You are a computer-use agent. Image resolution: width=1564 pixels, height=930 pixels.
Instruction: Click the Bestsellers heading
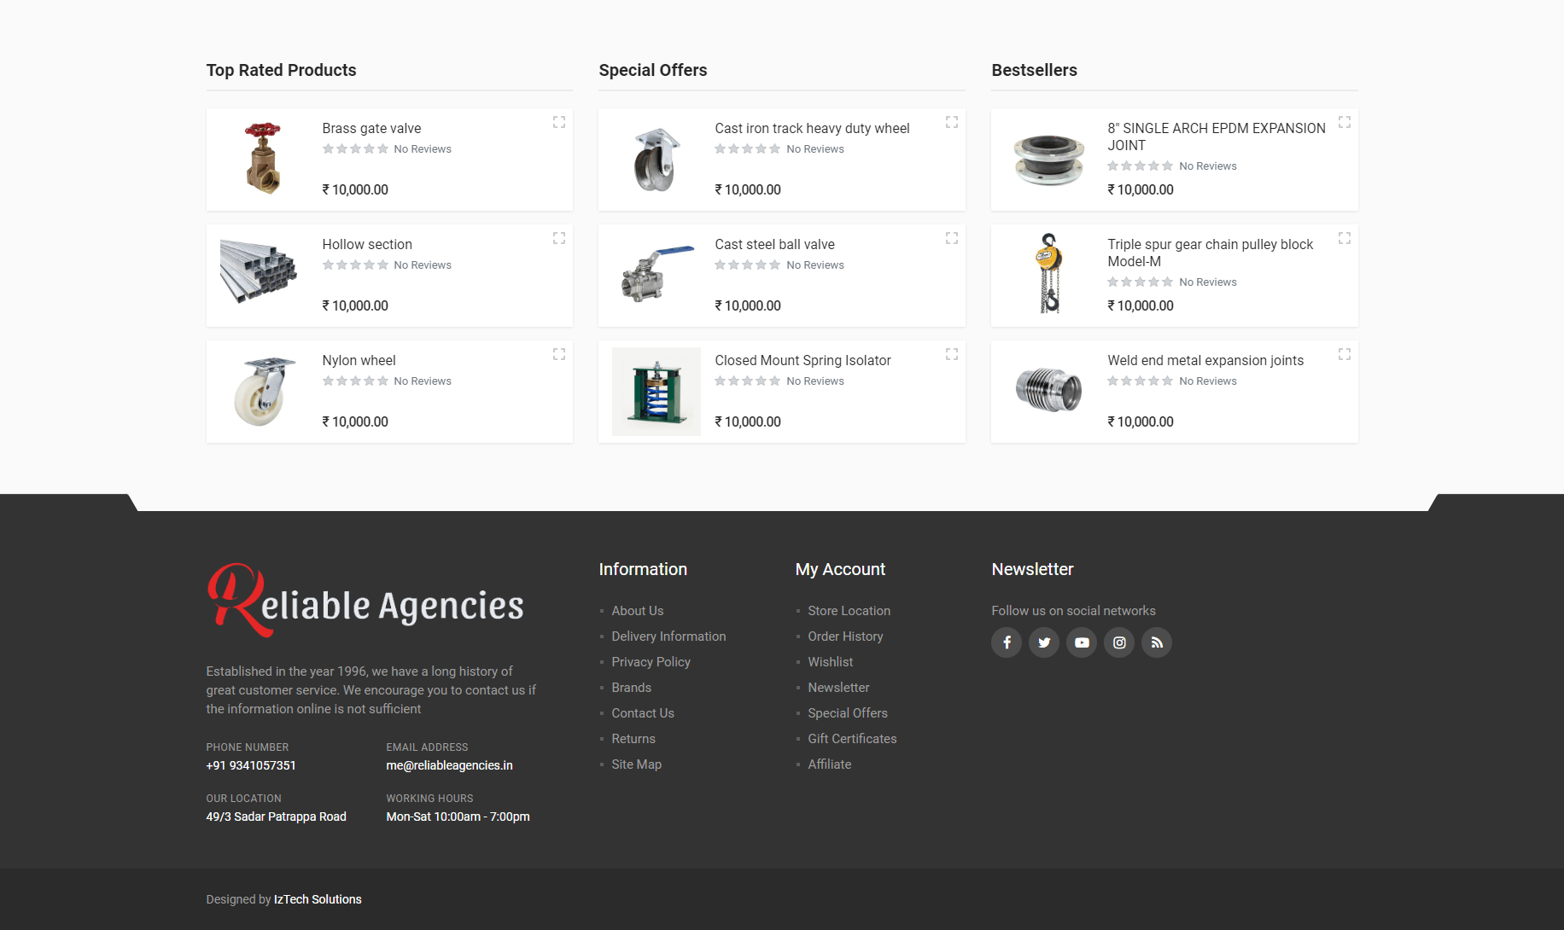pyautogui.click(x=1034, y=70)
